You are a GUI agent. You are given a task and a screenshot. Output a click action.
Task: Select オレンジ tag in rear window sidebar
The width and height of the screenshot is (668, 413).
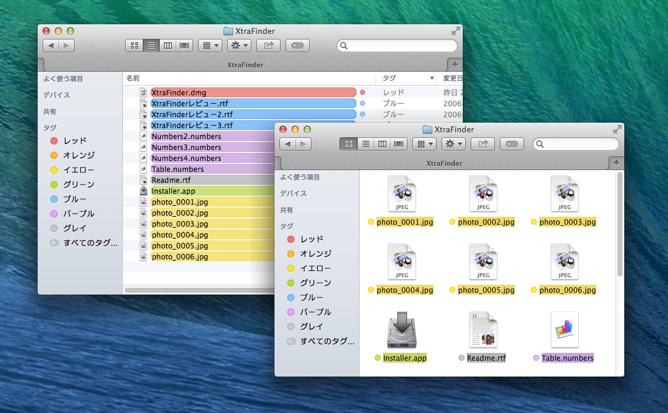click(72, 155)
